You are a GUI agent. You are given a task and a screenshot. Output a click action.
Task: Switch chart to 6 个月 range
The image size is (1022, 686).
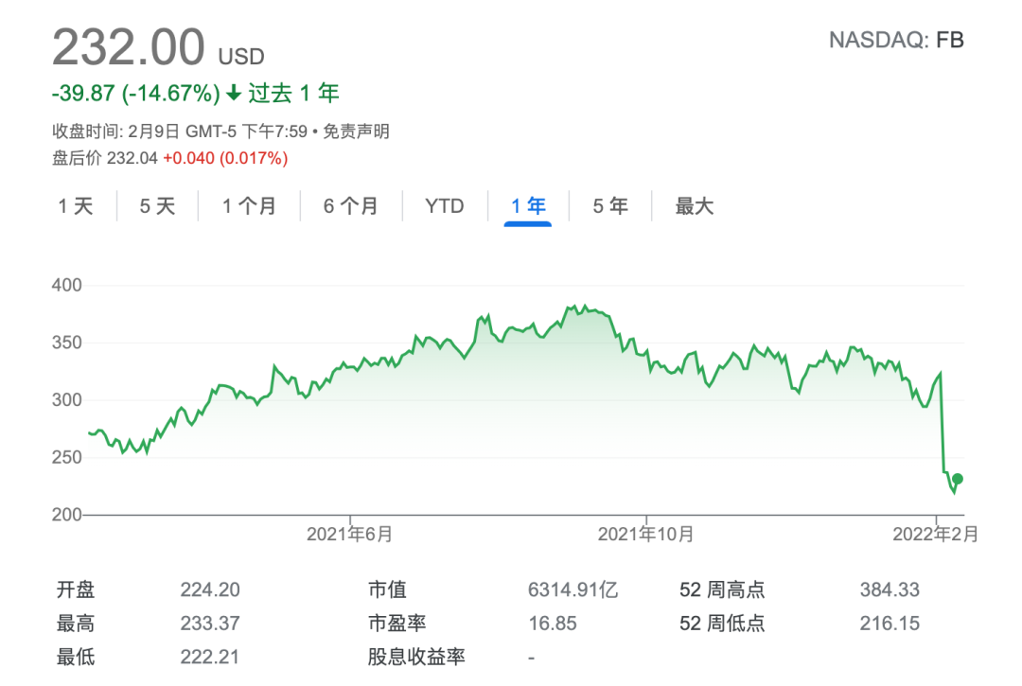pos(350,206)
